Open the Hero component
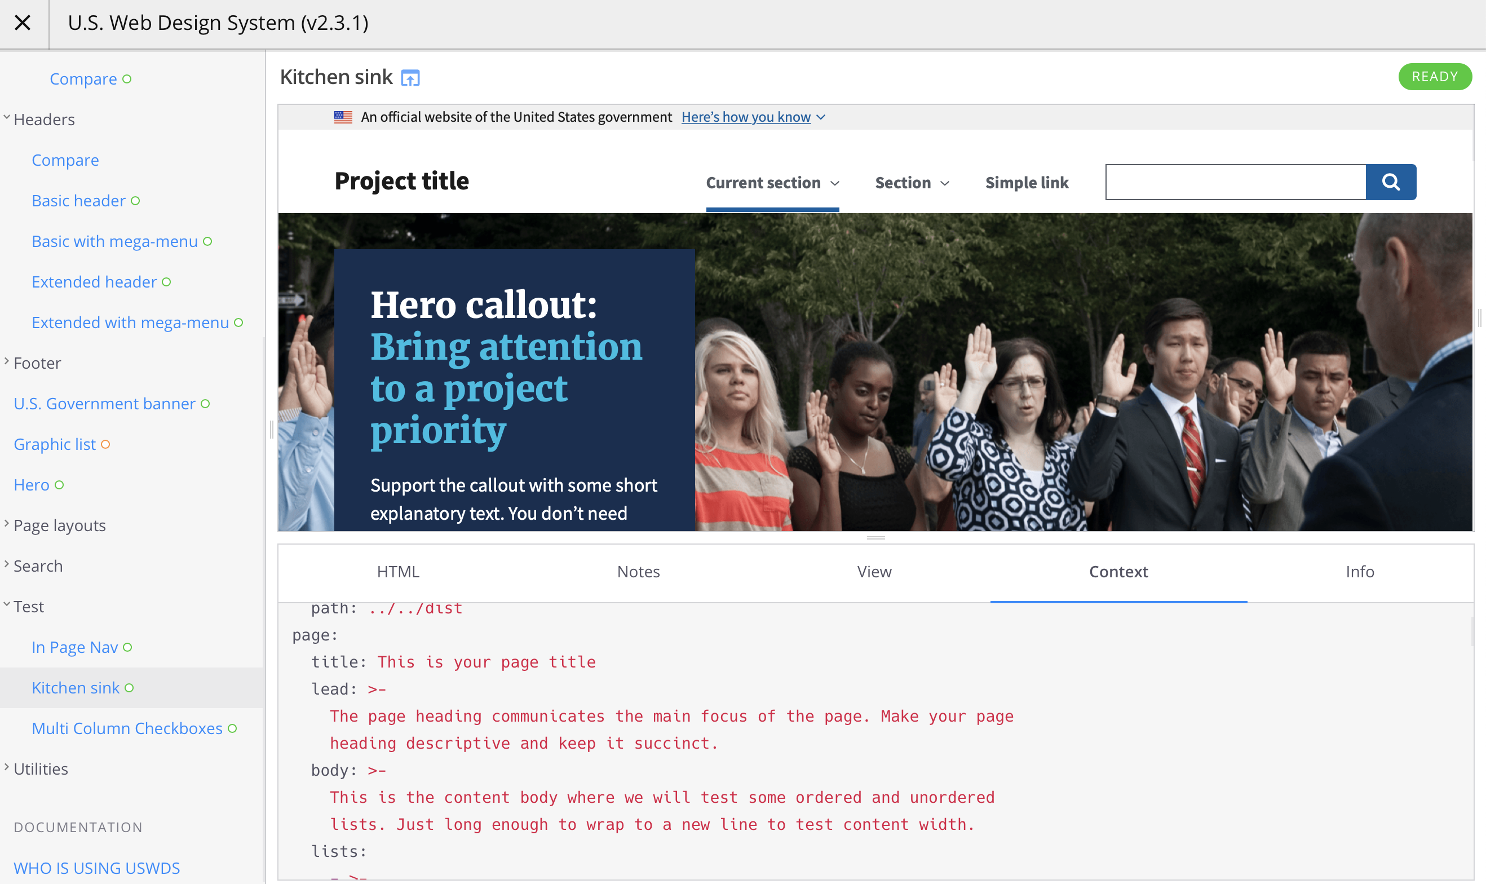Viewport: 1486px width, 884px height. 39,485
